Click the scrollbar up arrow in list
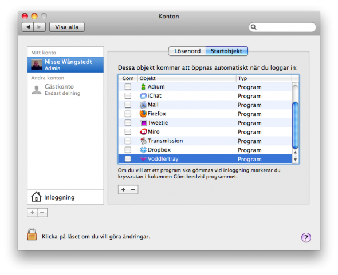 click(295, 152)
